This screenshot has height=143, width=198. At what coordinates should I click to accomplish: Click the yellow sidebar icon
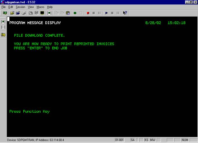pos(3,35)
